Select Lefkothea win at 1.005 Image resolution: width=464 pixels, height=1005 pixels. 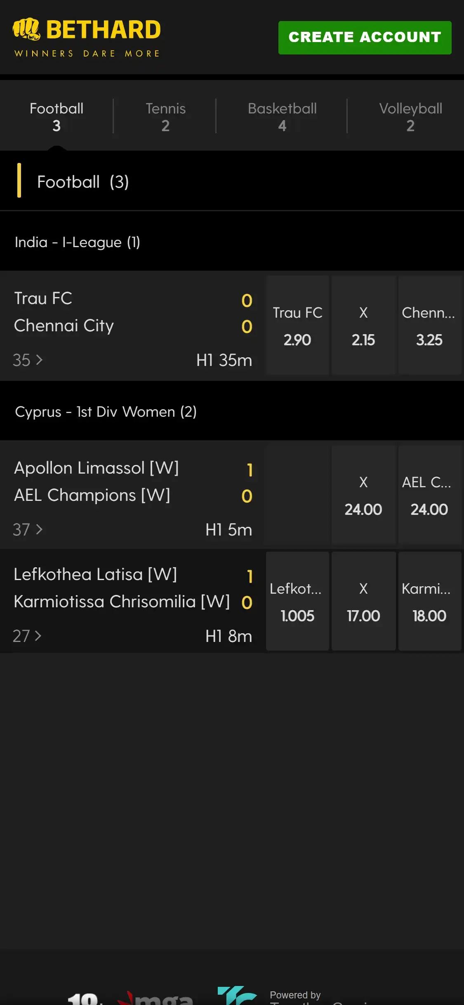click(297, 602)
